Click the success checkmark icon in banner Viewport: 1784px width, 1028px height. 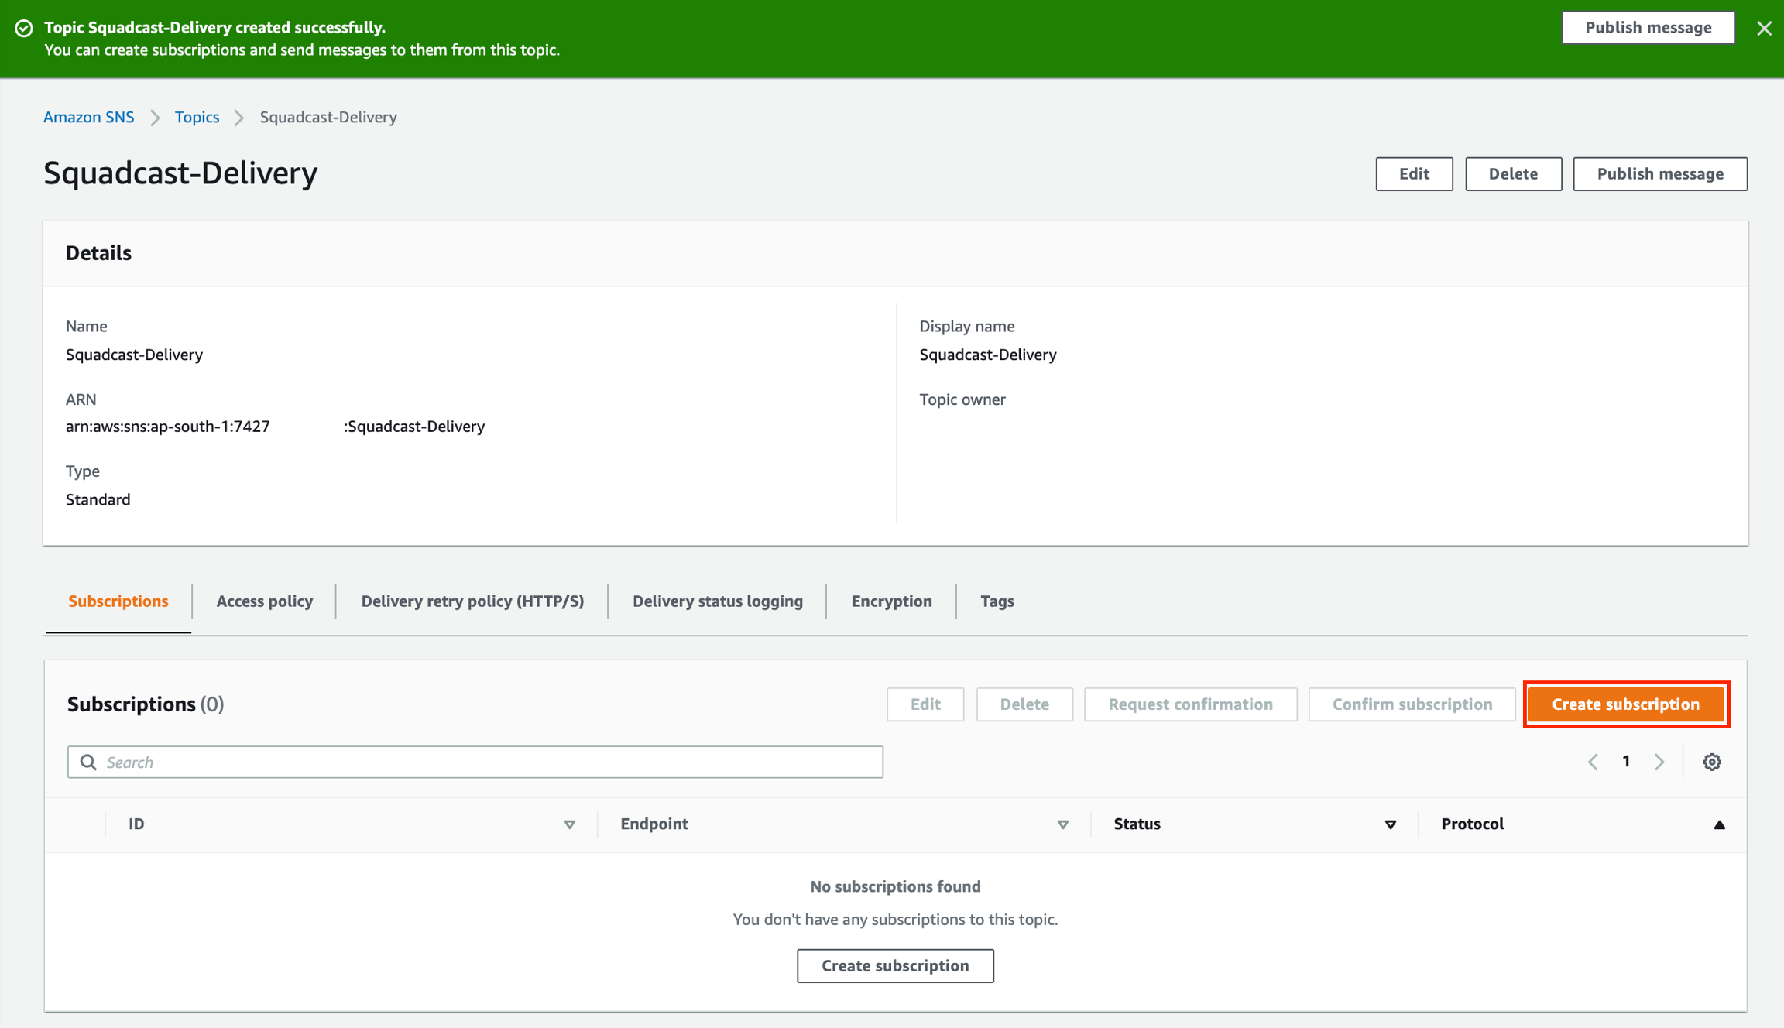click(24, 29)
